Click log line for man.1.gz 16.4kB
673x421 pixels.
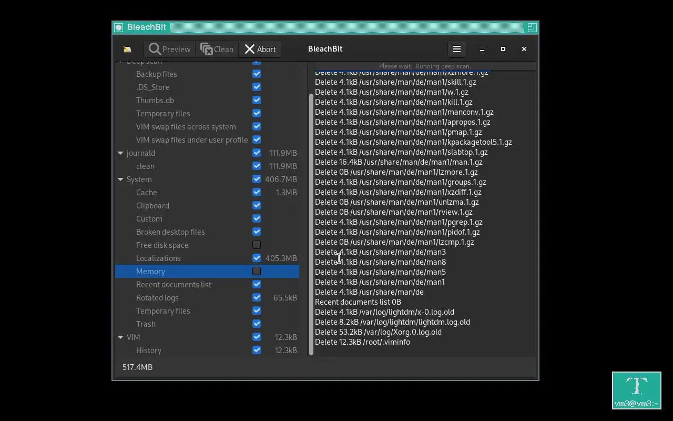pos(399,162)
